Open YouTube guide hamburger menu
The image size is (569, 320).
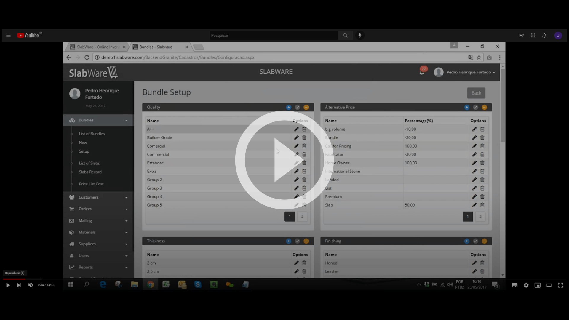pos(8,36)
